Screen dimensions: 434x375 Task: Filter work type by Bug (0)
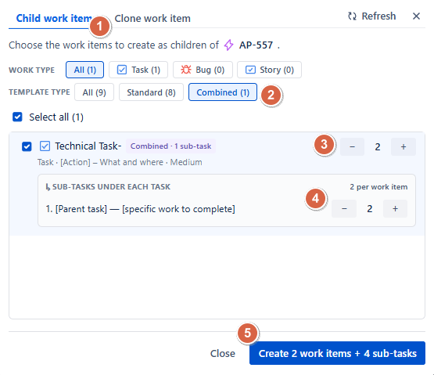(x=203, y=70)
